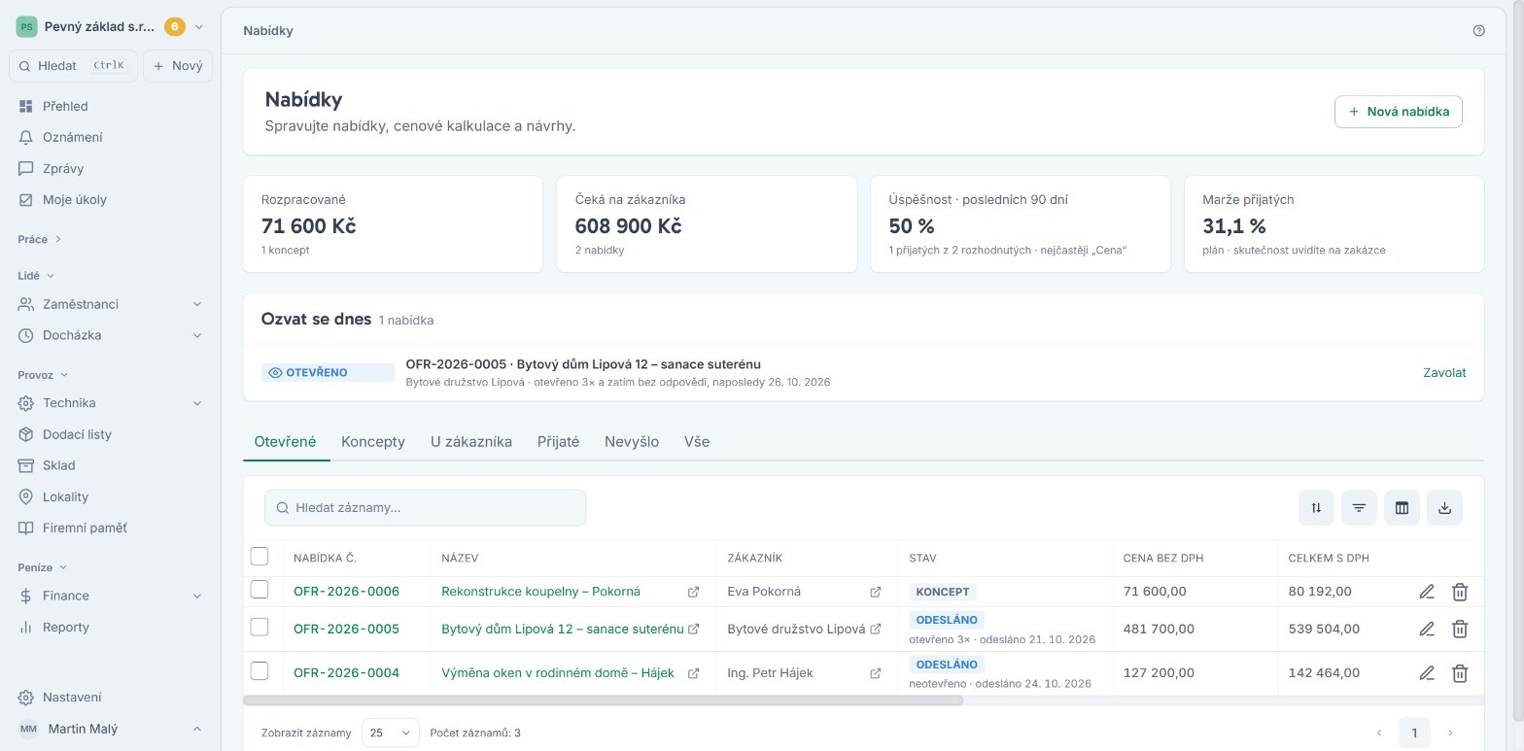Click the sort records icon
The height and width of the screenshot is (751, 1524).
click(x=1316, y=507)
